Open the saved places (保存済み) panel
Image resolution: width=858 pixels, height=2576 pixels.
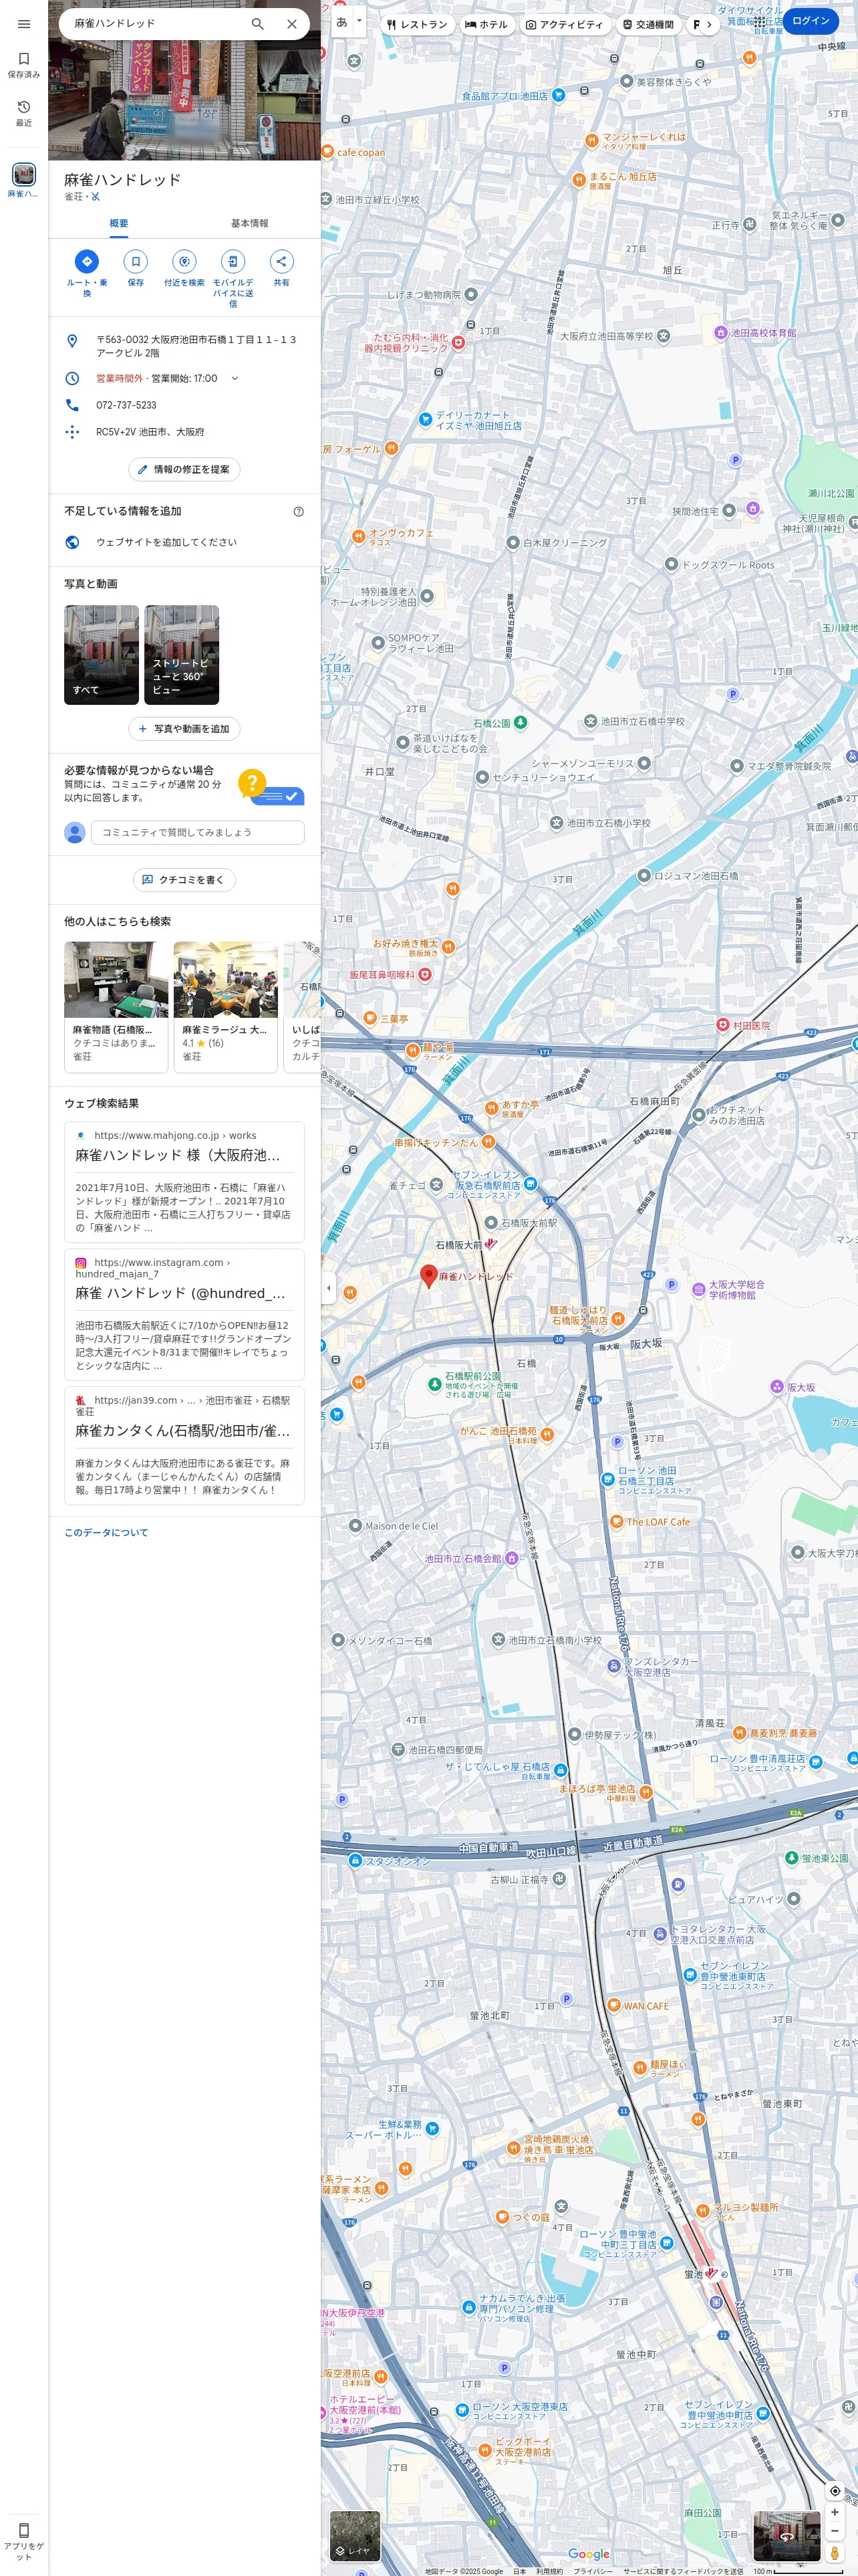click(x=24, y=64)
